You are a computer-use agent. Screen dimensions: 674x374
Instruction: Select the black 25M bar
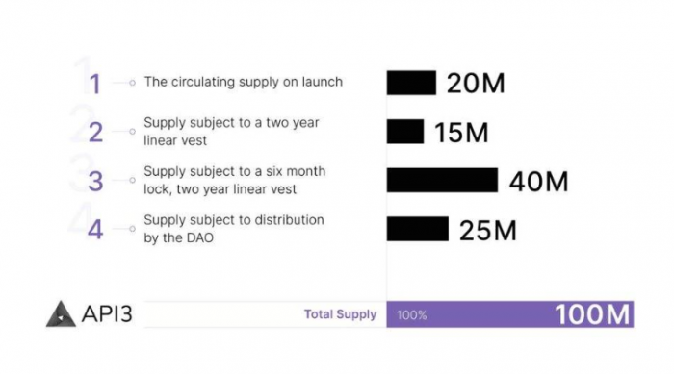click(x=417, y=229)
